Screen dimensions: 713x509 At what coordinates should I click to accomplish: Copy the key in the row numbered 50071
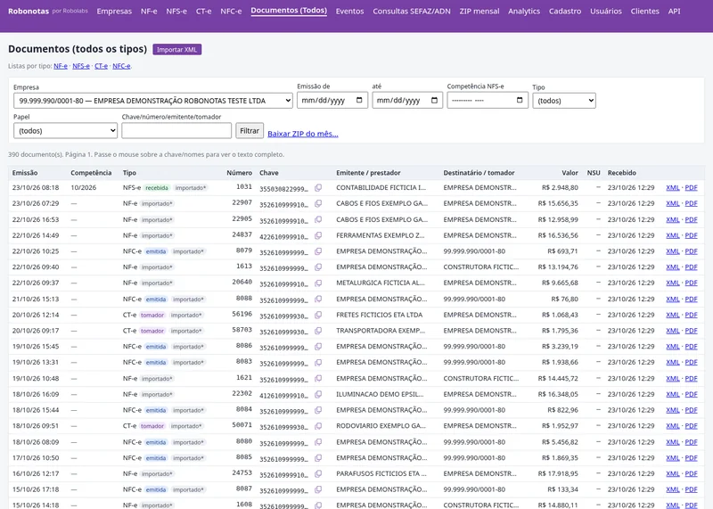coord(318,426)
